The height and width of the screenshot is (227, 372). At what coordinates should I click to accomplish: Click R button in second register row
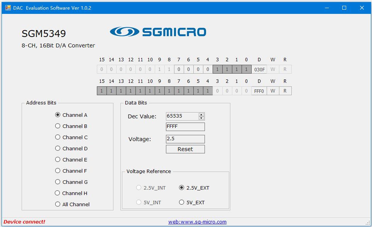click(x=285, y=91)
